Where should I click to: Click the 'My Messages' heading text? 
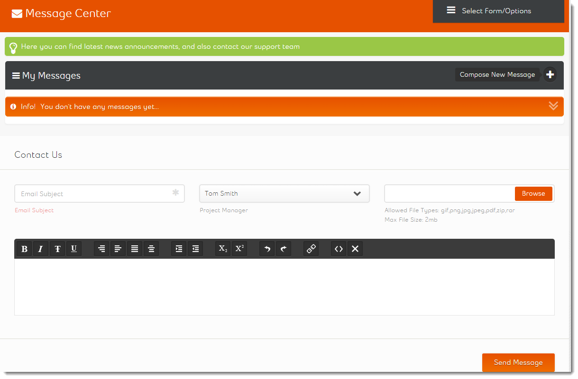(51, 75)
